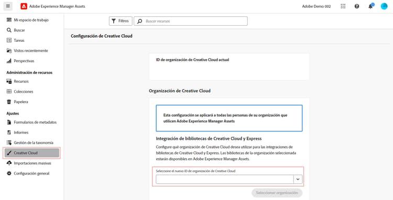The height and width of the screenshot is (200, 393).
Task: Click the Perspectivas bar chart icon
Action: (x=9, y=61)
